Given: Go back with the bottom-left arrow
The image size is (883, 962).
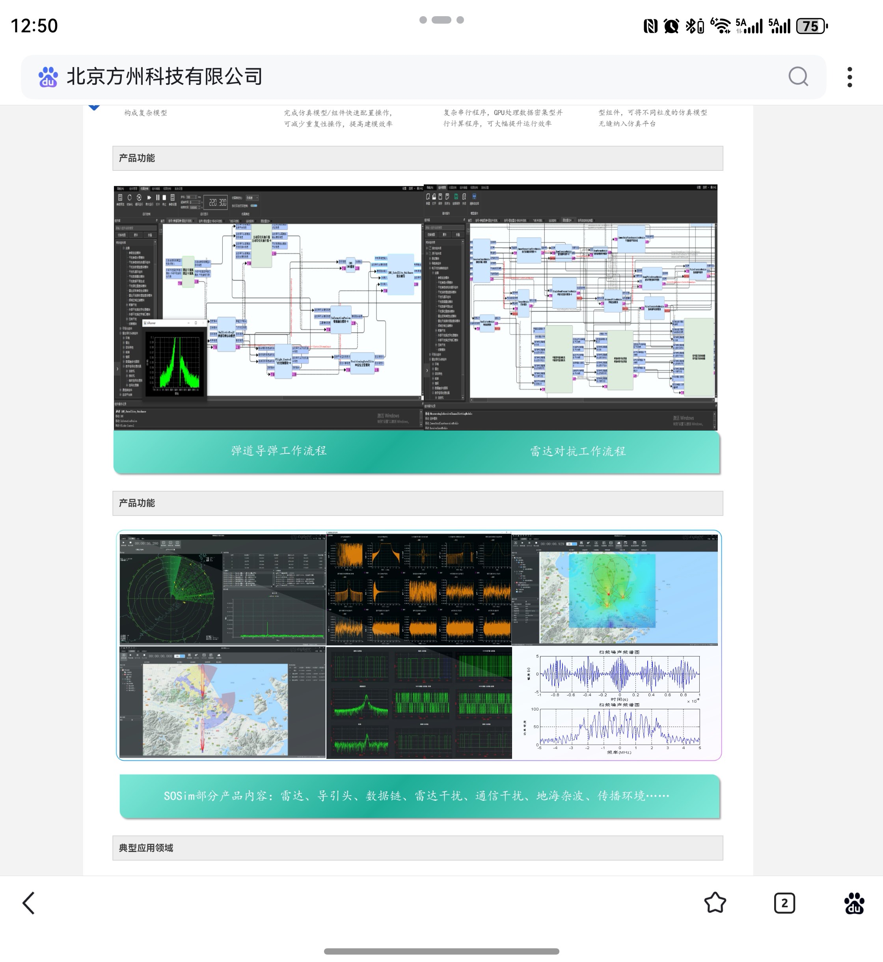Looking at the screenshot, I should [x=29, y=903].
